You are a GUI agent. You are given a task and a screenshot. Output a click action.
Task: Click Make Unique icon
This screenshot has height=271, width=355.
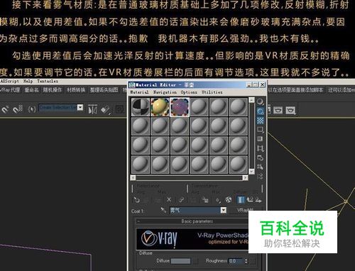coord(181,200)
